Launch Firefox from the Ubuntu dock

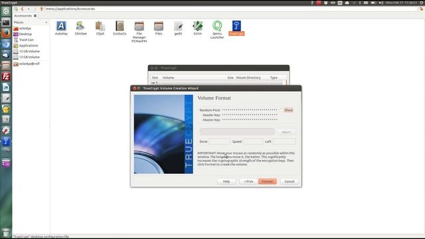coord(6,33)
